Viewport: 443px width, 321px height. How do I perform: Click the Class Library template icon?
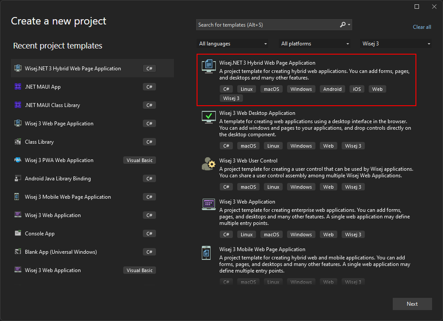(18, 142)
